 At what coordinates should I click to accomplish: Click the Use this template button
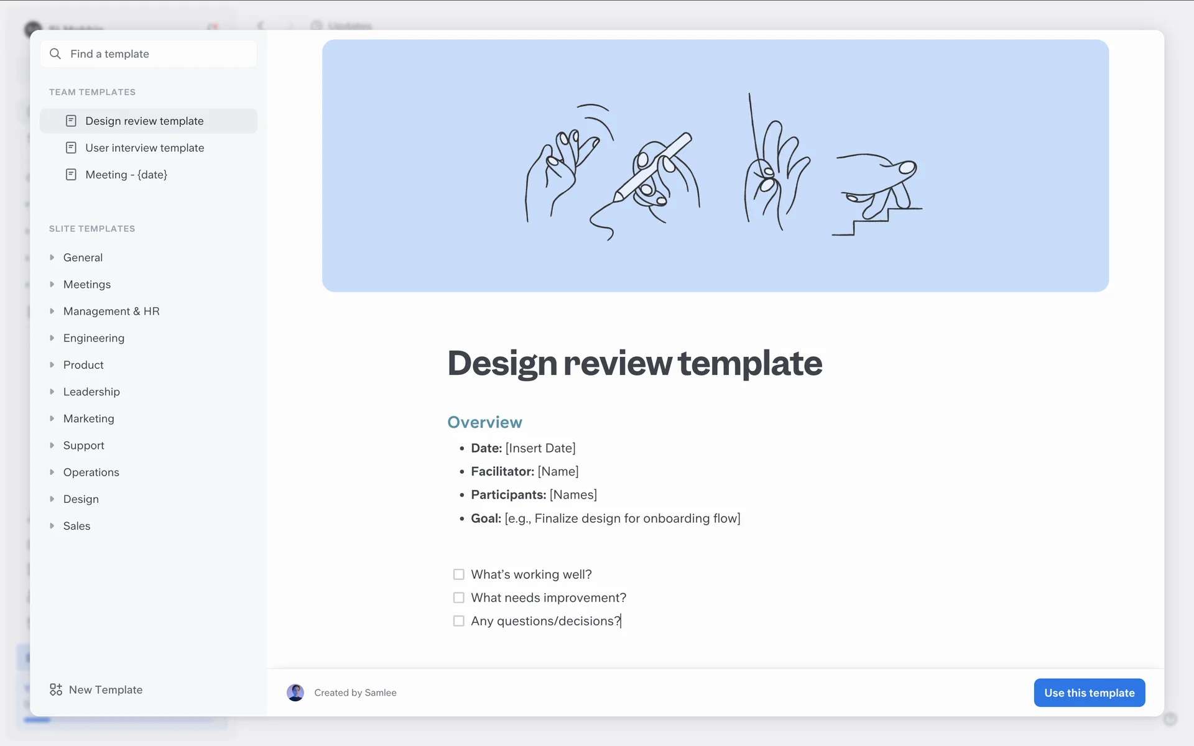click(1089, 693)
